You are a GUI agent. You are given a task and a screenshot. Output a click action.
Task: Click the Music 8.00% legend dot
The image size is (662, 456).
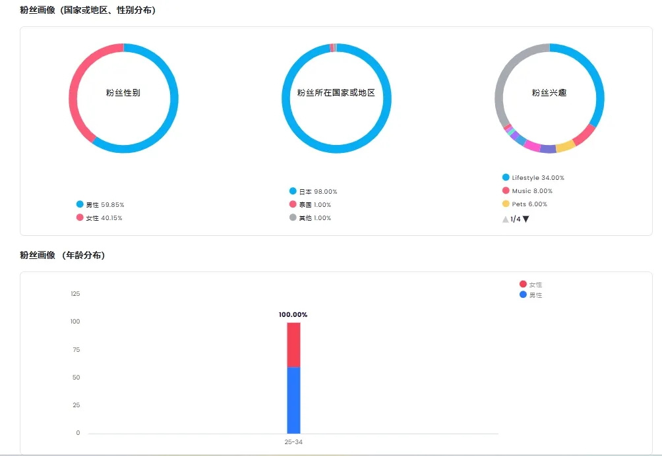[x=506, y=190]
